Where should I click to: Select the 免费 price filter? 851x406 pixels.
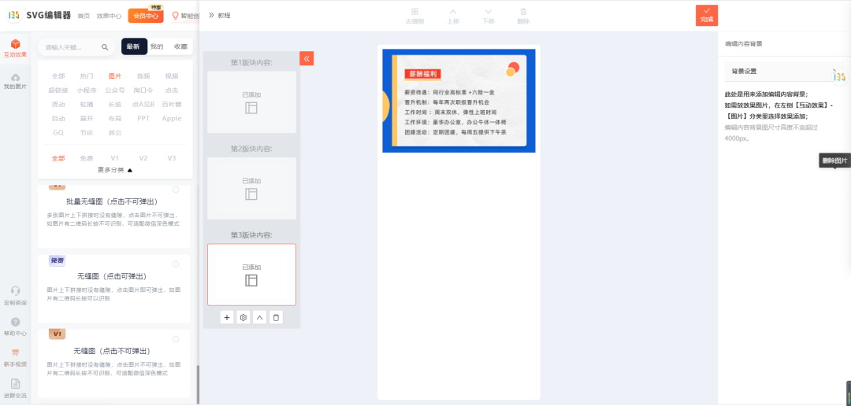pyautogui.click(x=87, y=158)
